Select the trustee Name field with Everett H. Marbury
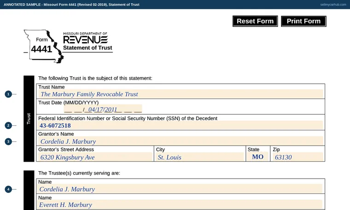Viewport: 350px width, 210px height. pos(181,204)
